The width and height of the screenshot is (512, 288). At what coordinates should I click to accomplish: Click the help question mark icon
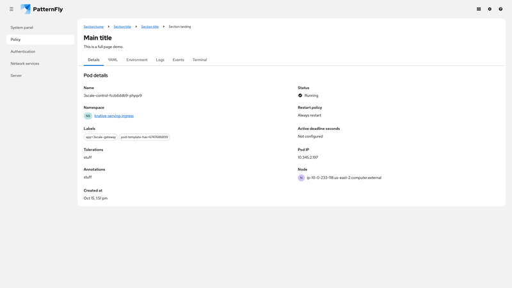click(x=500, y=9)
